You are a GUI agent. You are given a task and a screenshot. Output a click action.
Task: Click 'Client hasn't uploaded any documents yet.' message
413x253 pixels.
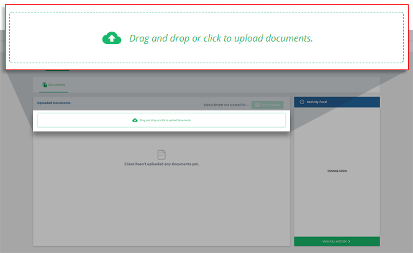pos(161,164)
